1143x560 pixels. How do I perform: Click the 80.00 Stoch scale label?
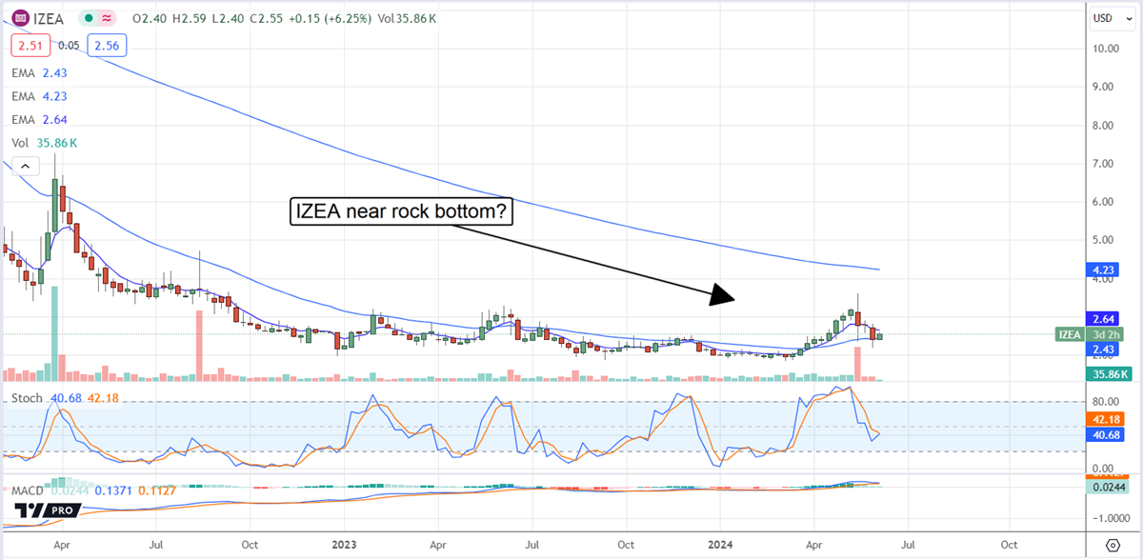1107,402
